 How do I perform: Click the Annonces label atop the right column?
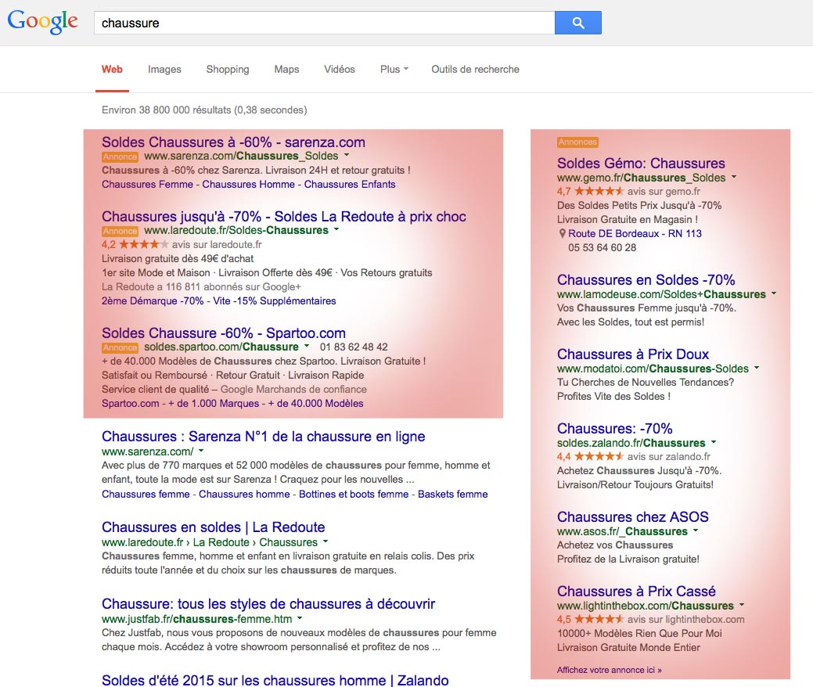click(x=577, y=142)
